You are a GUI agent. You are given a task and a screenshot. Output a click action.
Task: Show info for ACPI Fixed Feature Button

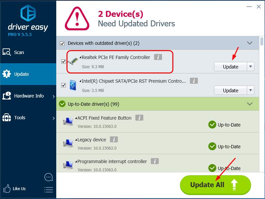coord(139,118)
